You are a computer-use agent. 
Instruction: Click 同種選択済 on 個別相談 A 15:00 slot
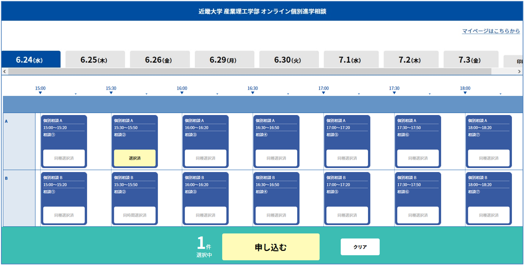[x=64, y=158]
